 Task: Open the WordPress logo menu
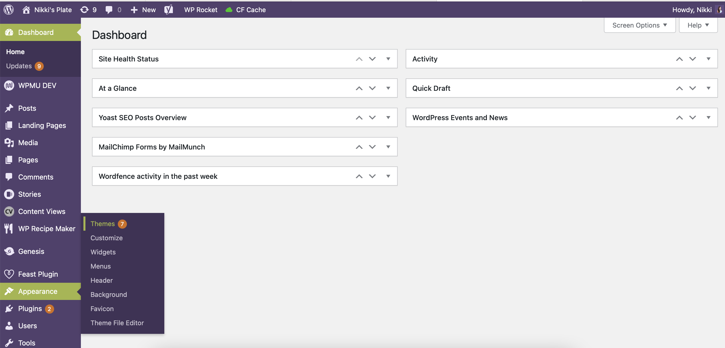coord(9,10)
